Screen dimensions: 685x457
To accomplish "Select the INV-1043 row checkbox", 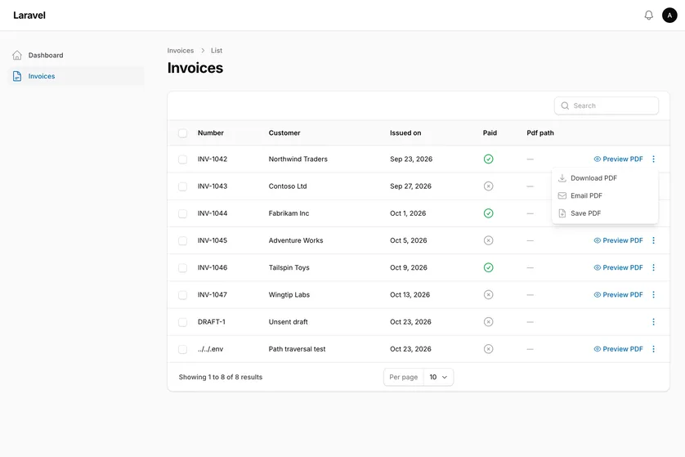I will tap(182, 186).
